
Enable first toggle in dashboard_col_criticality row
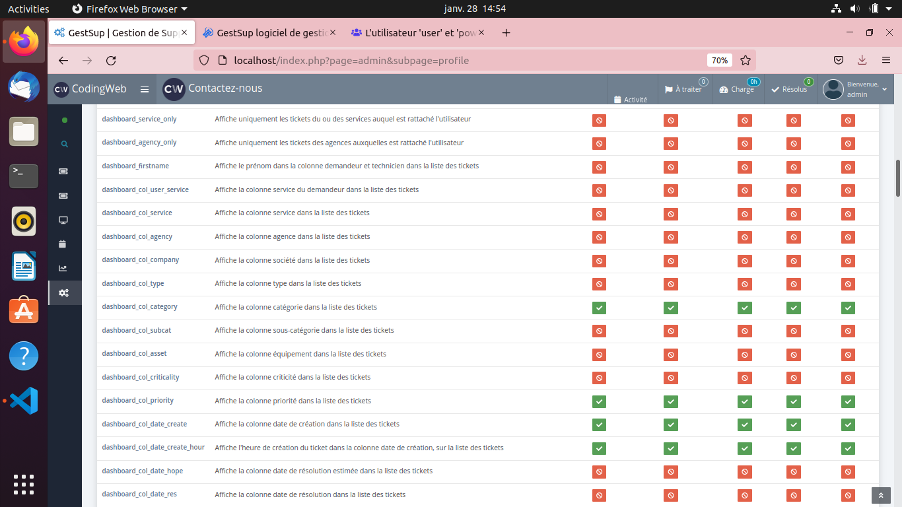pos(599,378)
